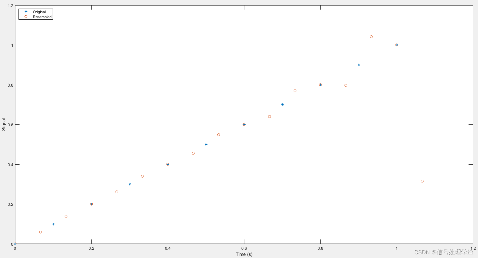Select the Original data point at time 0.7
This screenshot has width=478, height=258.
tap(282, 105)
